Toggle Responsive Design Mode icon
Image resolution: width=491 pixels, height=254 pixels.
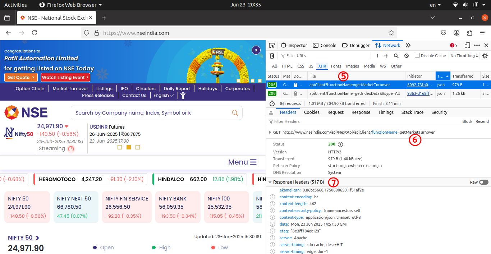[x=467, y=45]
